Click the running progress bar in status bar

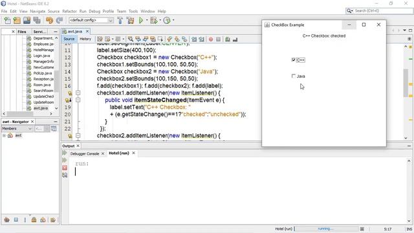pos(326,228)
